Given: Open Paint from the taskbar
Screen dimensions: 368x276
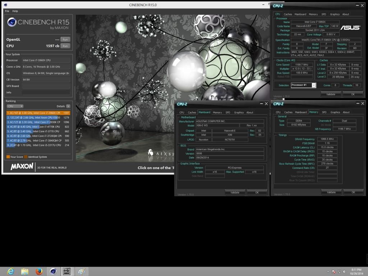Looking at the screenshot, I should [x=81, y=272].
